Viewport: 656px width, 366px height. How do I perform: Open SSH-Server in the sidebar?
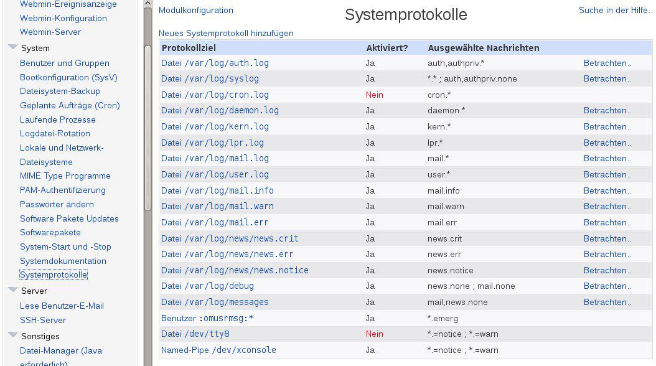(43, 320)
